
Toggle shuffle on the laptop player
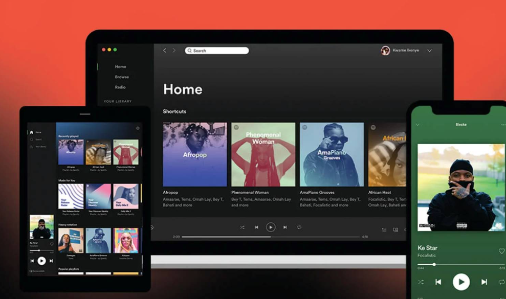(242, 227)
